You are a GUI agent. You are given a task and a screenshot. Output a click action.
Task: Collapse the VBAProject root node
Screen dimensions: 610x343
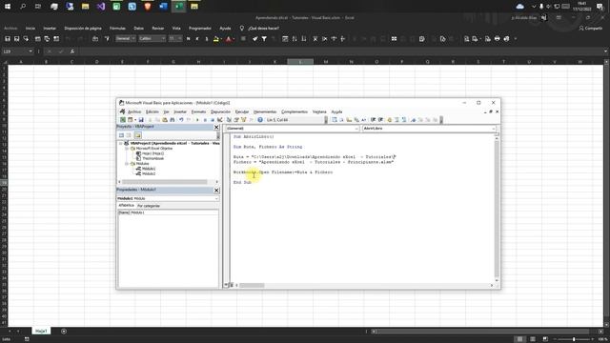click(121, 144)
